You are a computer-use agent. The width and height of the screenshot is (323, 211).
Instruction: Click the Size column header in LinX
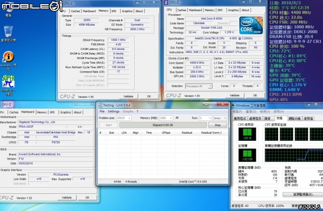pyautogui.click(x=112, y=133)
